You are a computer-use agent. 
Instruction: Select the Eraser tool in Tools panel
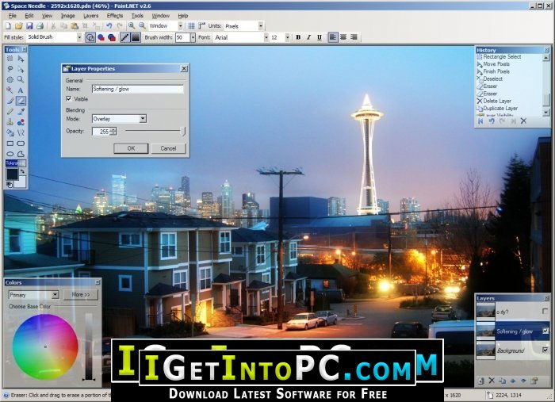pyautogui.click(x=21, y=101)
